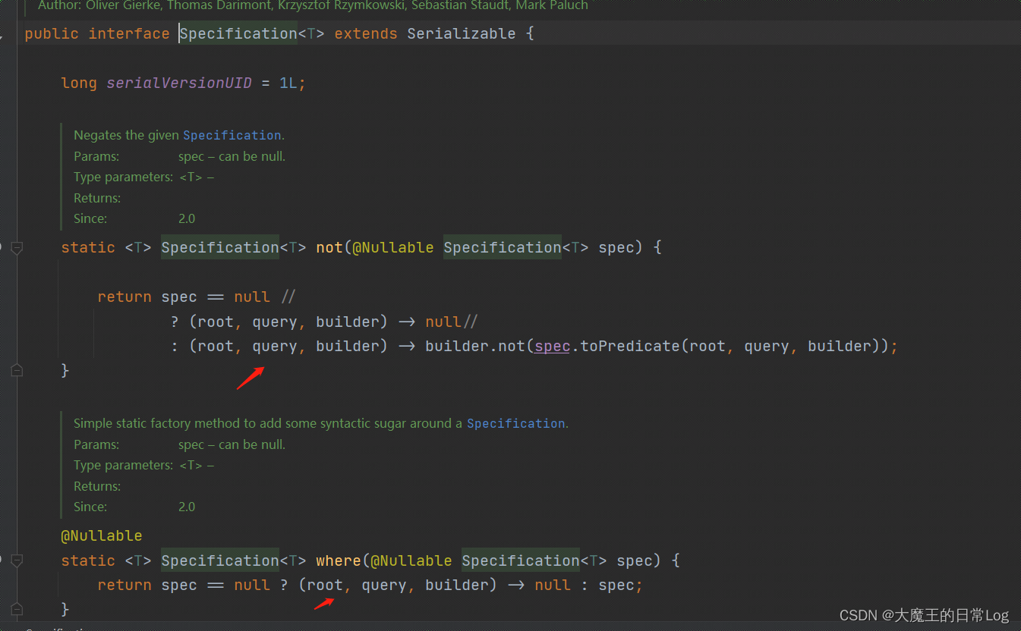Click the closing fold marker of the where method
The height and width of the screenshot is (631, 1021).
[x=17, y=609]
